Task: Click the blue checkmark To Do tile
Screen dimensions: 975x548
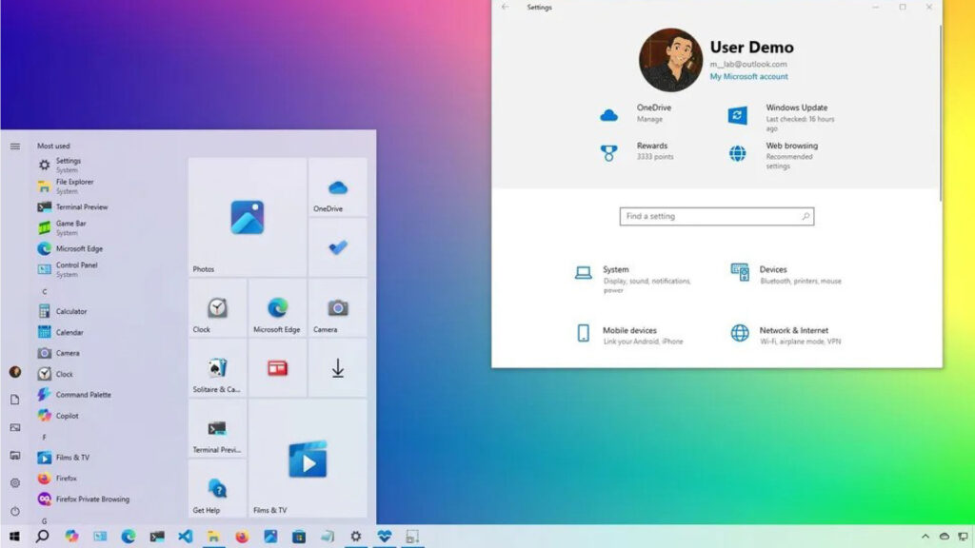Action: tap(337, 246)
